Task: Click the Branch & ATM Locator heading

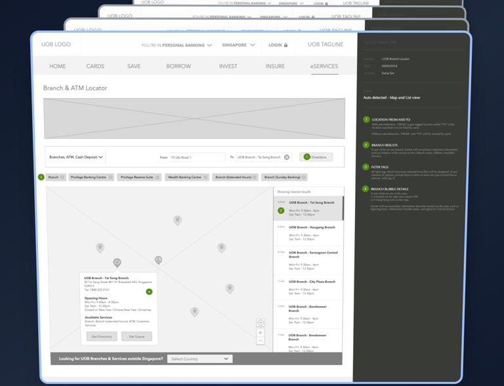Action: [75, 88]
